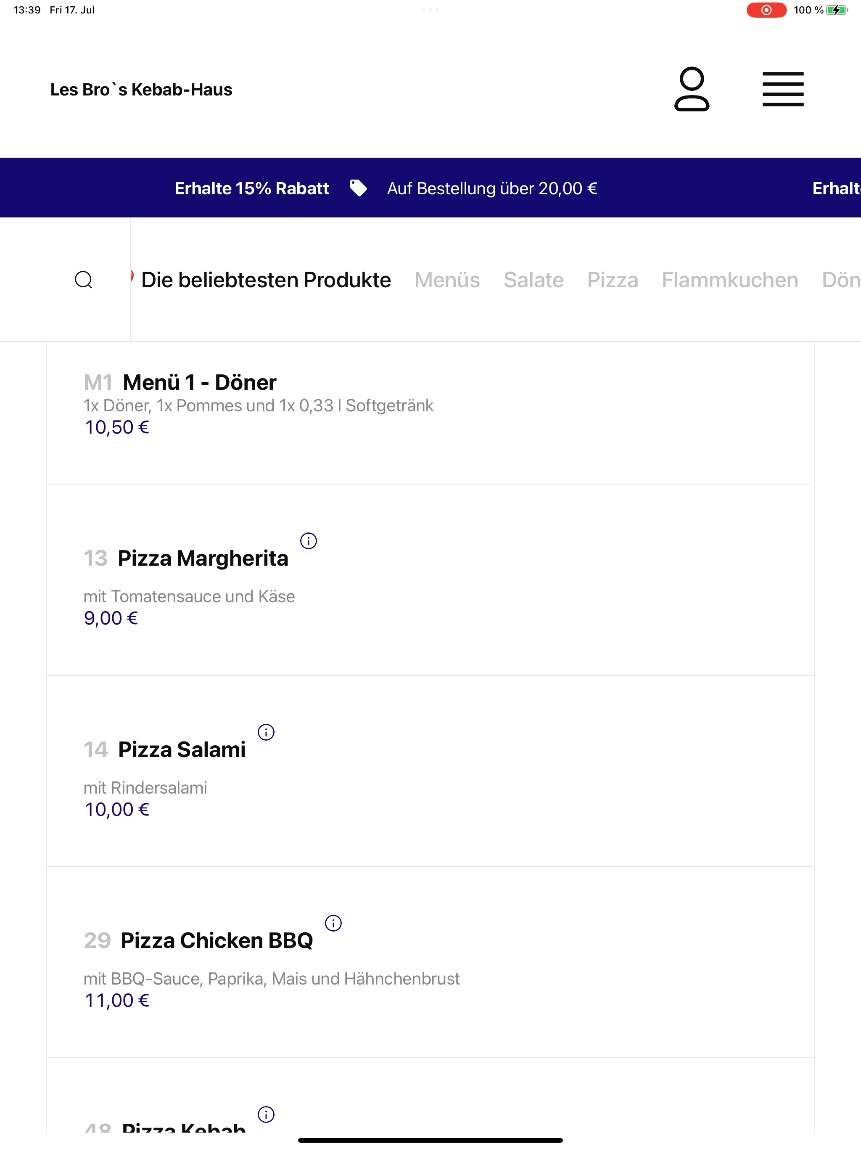The width and height of the screenshot is (861, 1149).
Task: Select the Pizza Salami item
Action: click(430, 771)
